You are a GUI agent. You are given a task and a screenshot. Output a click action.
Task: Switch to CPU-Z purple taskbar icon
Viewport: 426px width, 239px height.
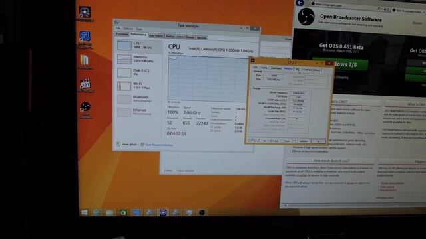point(163,212)
